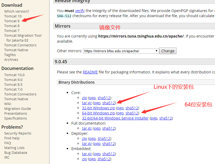Open pgp for Deployer zip
The height and width of the screenshot is (164, 215).
pos(92,139)
